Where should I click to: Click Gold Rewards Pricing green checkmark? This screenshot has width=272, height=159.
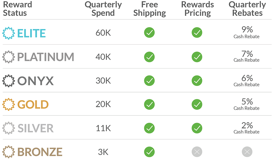pos(197,104)
